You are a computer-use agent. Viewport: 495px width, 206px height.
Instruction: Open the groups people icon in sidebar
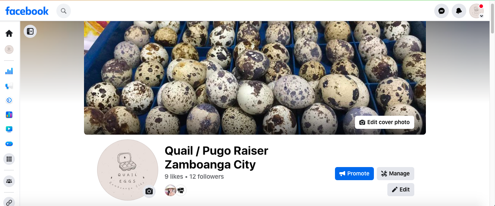click(9, 181)
